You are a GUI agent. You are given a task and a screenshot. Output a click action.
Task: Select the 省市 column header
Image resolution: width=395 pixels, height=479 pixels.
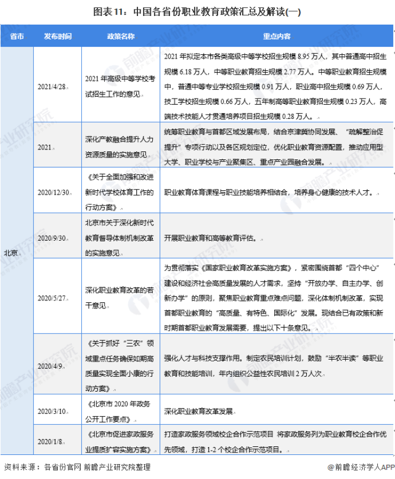pos(17,36)
